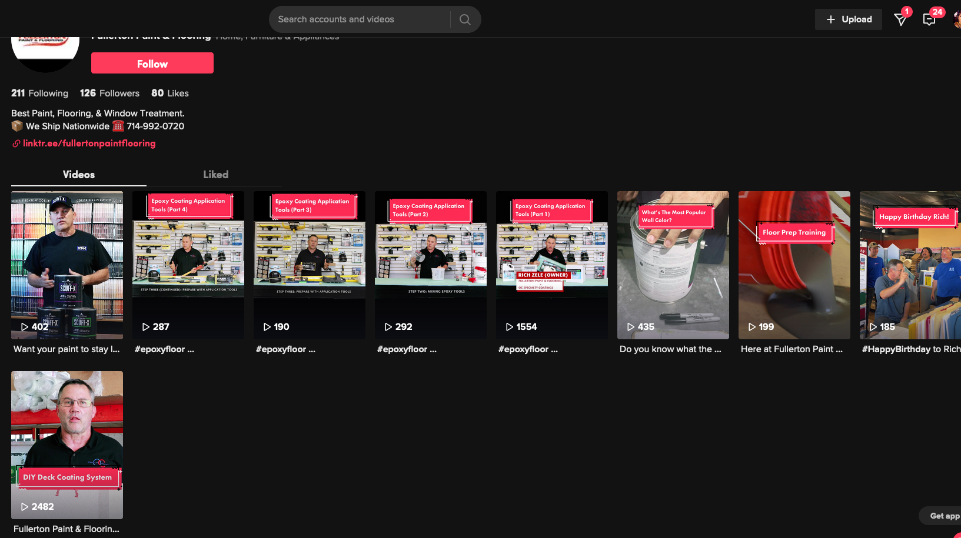961x538 pixels.
Task: Open the Happy Birthday Rich video
Action: pyautogui.click(x=910, y=265)
